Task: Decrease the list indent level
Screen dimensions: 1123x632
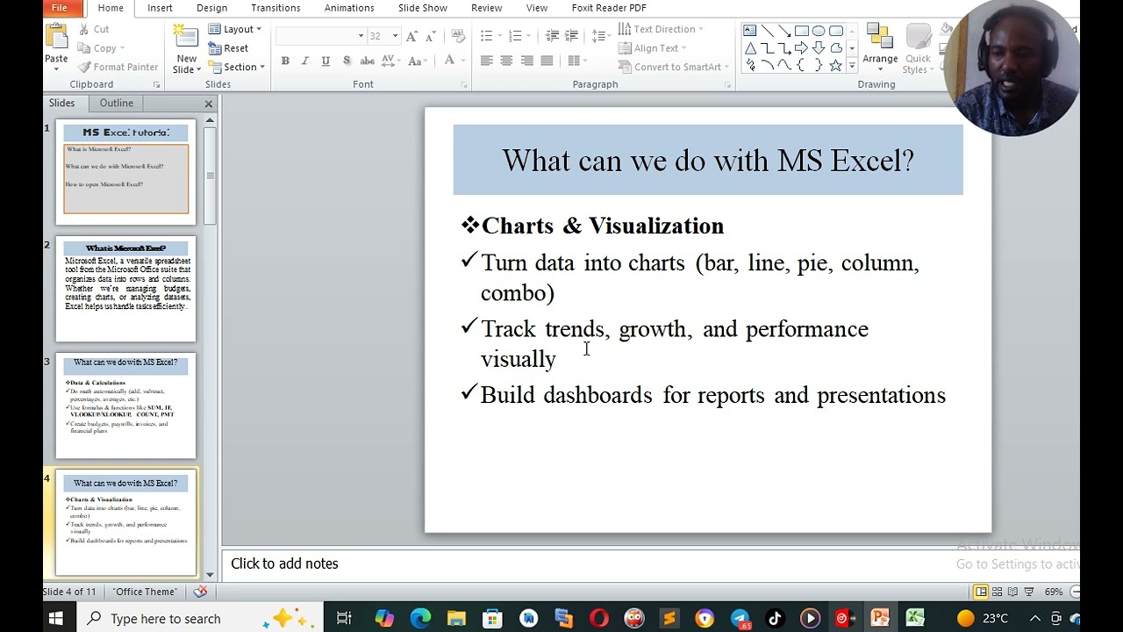Action: coord(552,36)
